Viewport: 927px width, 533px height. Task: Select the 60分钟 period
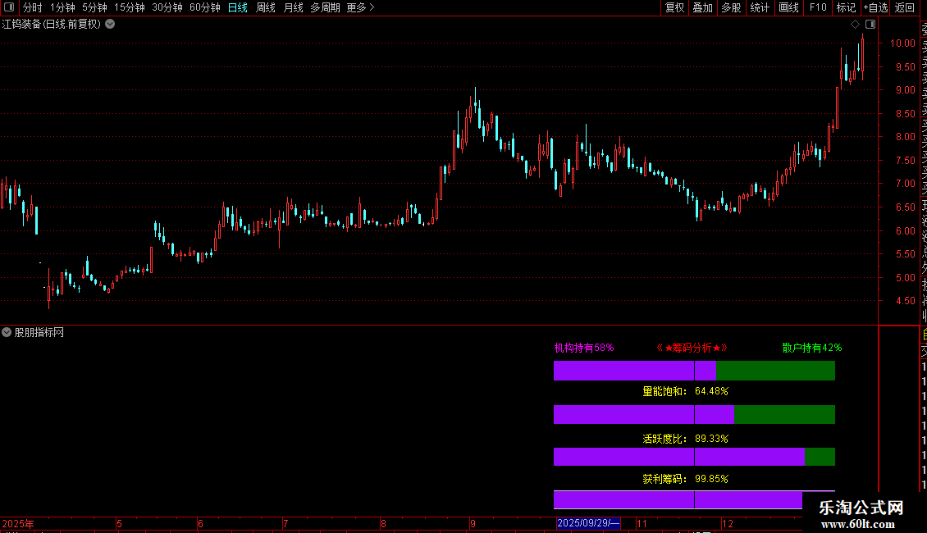pos(205,7)
